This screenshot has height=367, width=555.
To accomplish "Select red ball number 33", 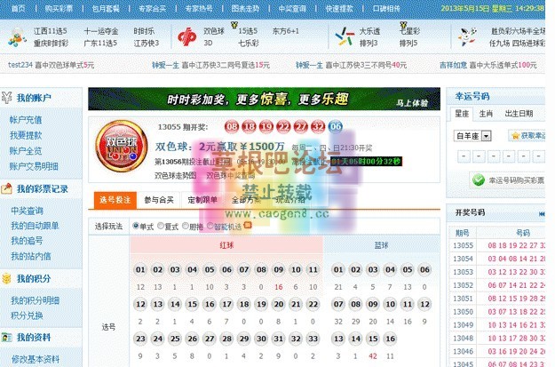I will (313, 339).
